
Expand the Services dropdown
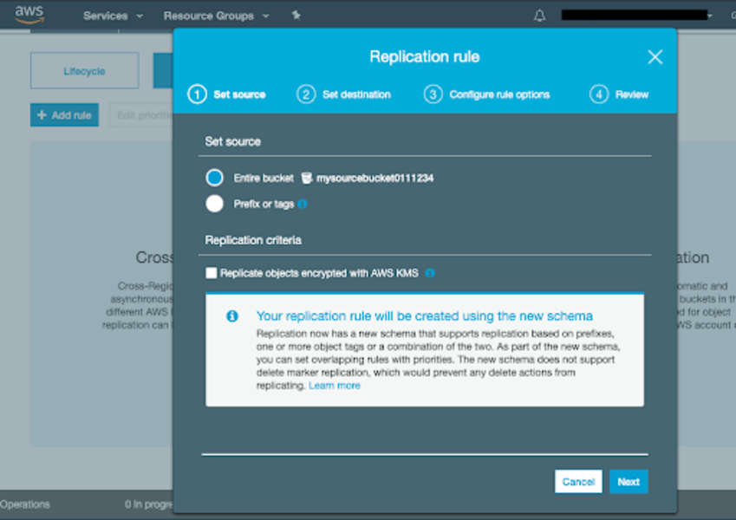(x=113, y=16)
